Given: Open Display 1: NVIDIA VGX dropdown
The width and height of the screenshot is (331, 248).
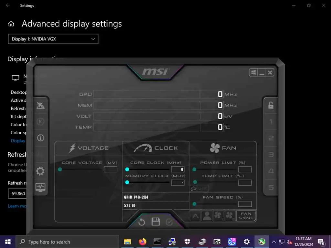Looking at the screenshot, I should pos(53,39).
